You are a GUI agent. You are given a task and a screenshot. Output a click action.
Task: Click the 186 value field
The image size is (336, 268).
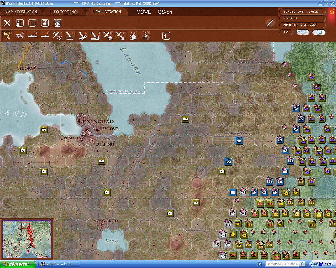coord(286,32)
